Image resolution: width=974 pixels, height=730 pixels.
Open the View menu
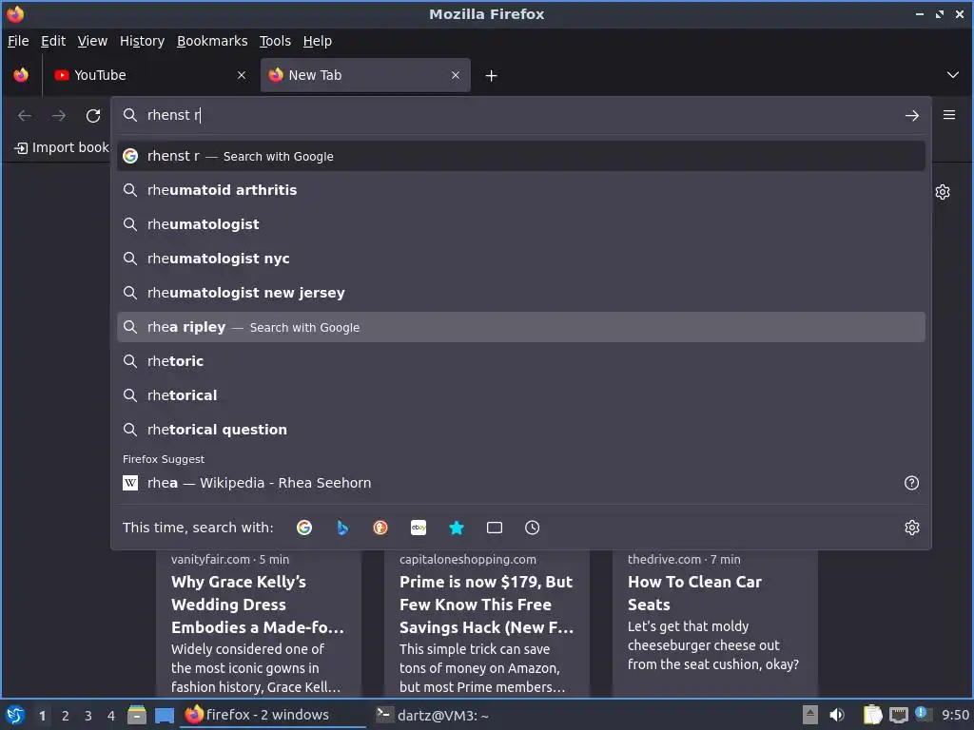pos(92,41)
